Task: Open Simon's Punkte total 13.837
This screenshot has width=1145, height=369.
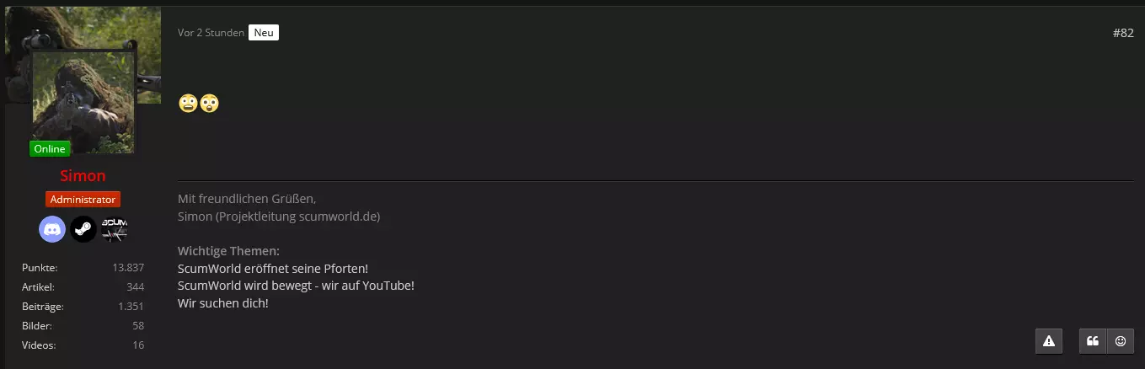Action: [128, 268]
